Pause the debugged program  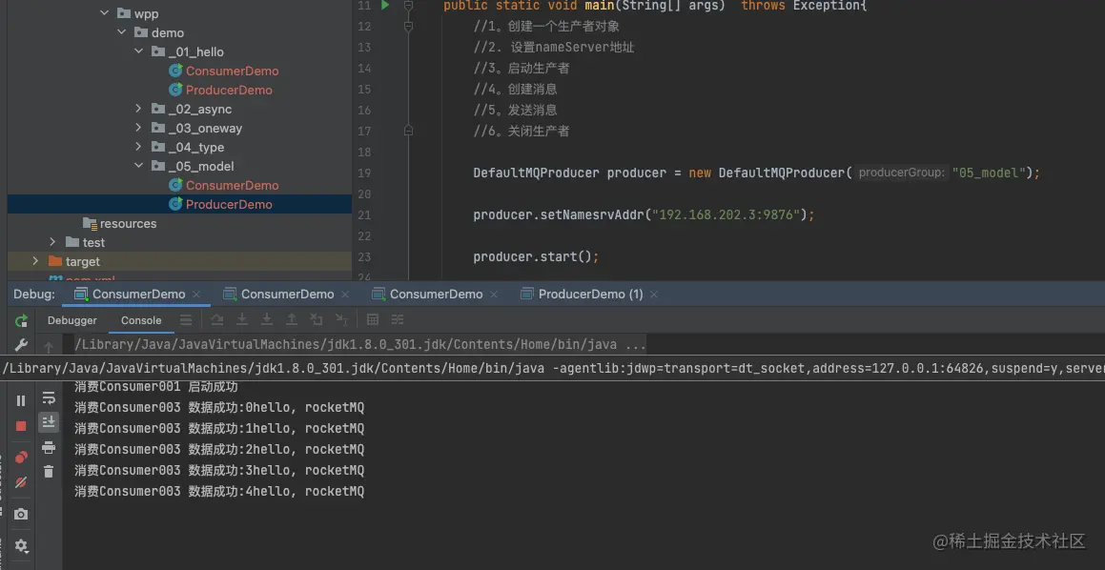coord(21,400)
